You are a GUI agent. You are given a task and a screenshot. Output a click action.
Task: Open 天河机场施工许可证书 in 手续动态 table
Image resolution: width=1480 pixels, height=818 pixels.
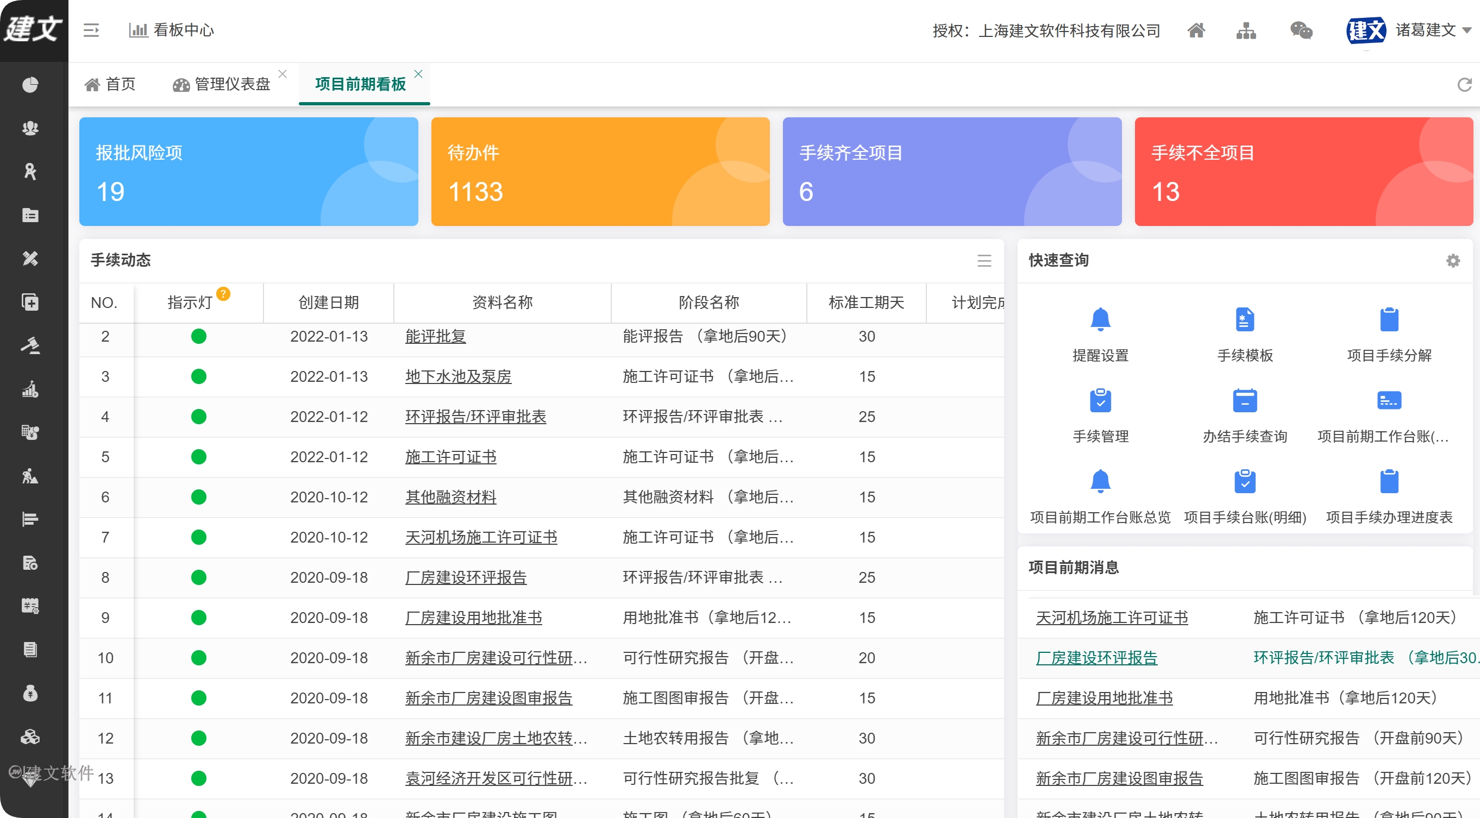click(x=481, y=538)
